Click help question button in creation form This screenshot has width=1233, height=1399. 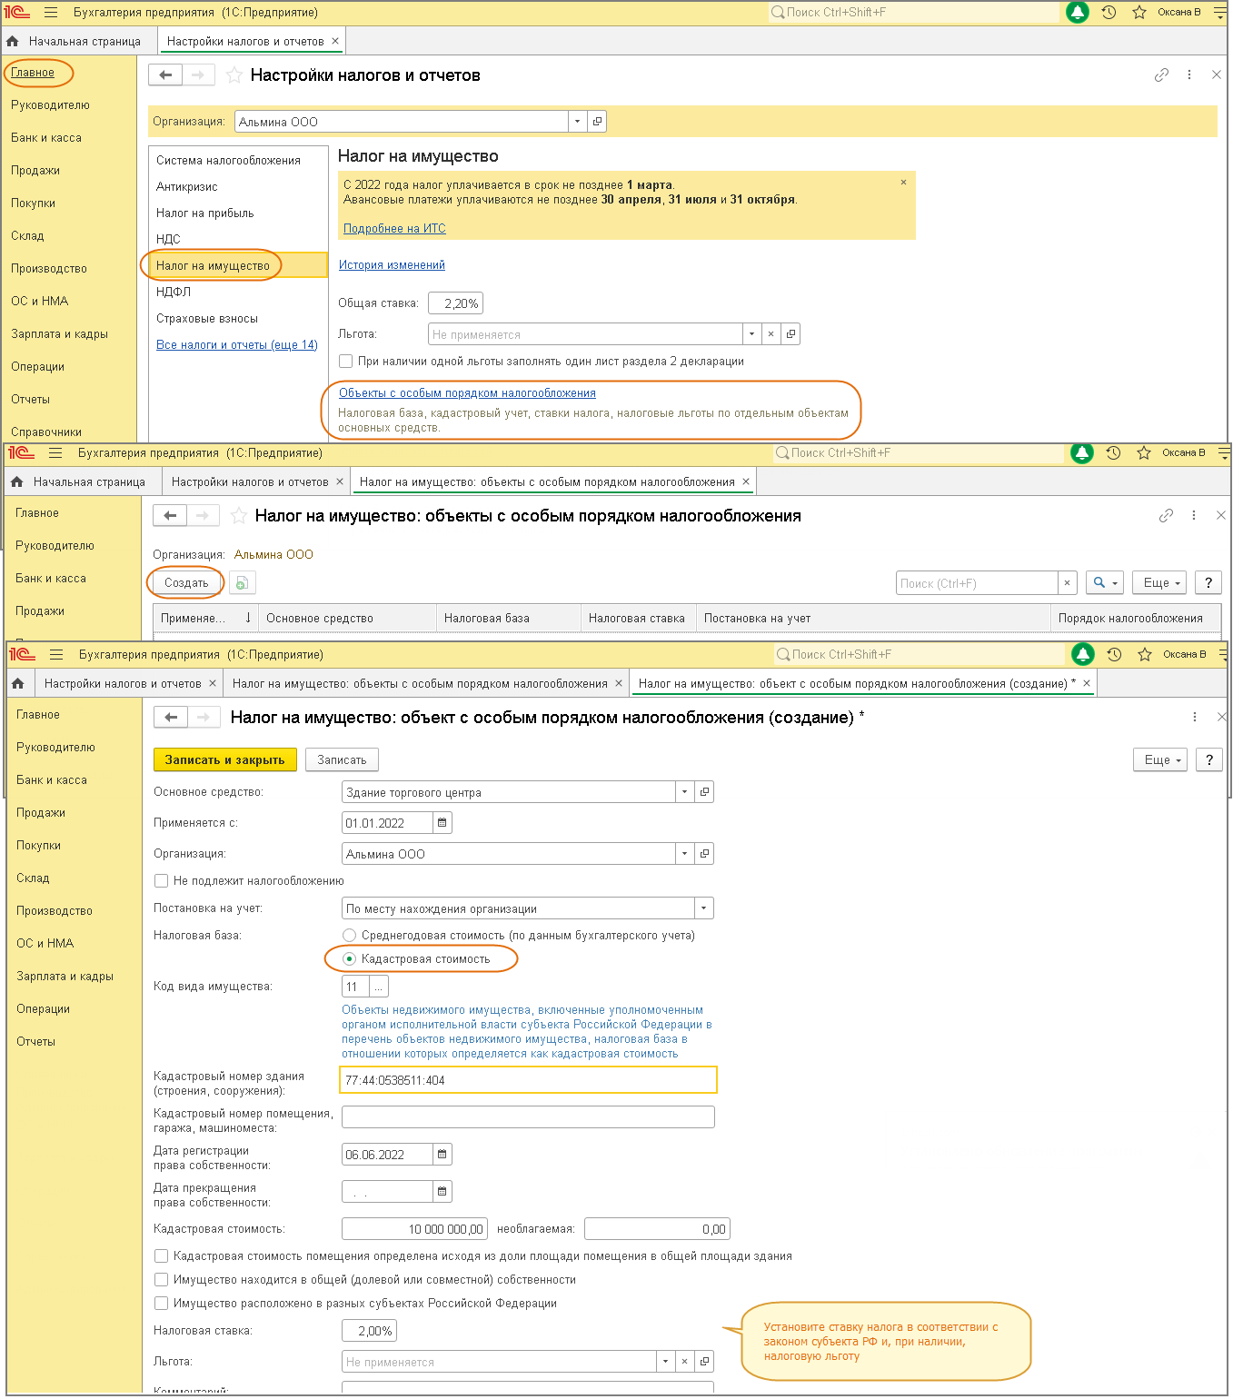click(1208, 760)
